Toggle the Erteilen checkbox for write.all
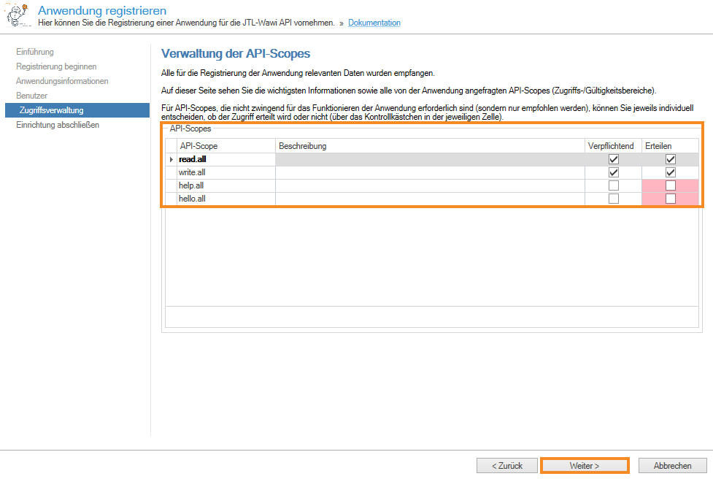 670,172
